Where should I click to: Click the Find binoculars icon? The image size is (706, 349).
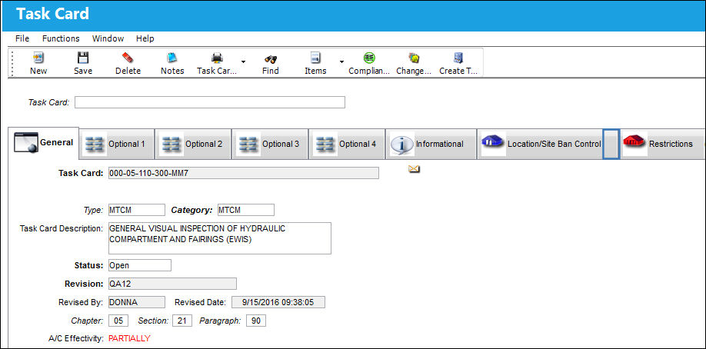click(x=271, y=58)
